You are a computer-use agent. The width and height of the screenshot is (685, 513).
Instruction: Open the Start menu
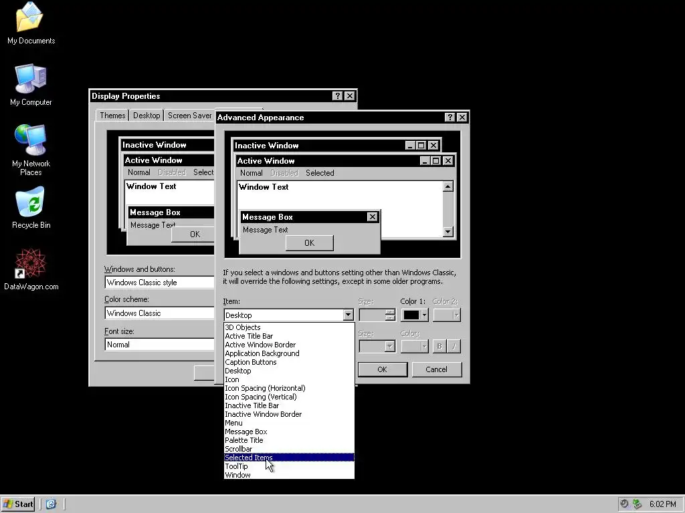point(18,504)
